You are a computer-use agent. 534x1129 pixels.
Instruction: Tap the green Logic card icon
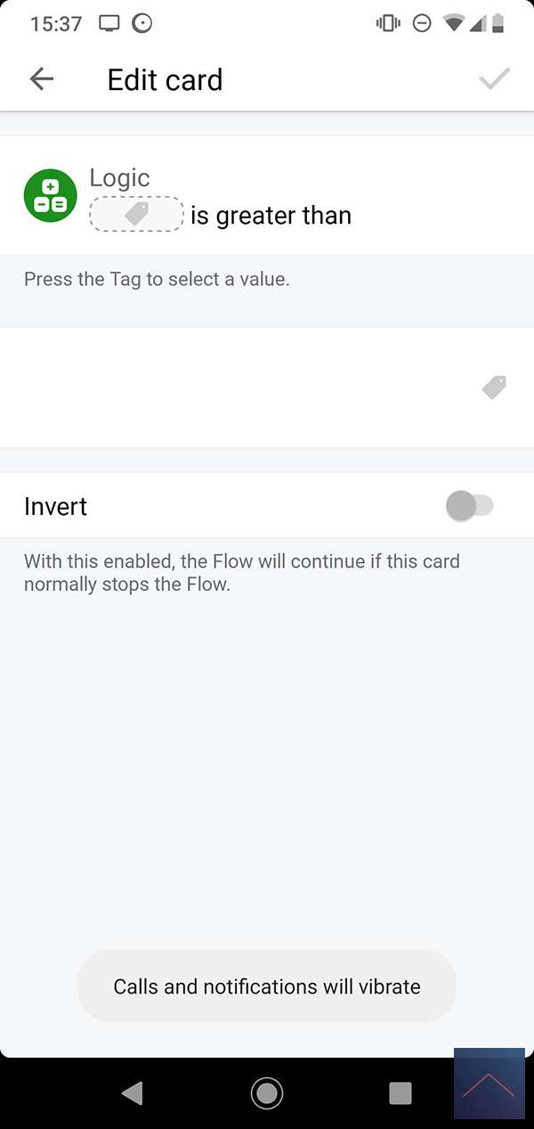point(50,196)
